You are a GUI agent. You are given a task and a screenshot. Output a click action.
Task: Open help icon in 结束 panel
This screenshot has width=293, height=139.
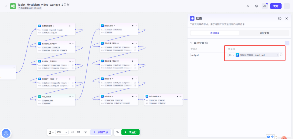point(280,18)
